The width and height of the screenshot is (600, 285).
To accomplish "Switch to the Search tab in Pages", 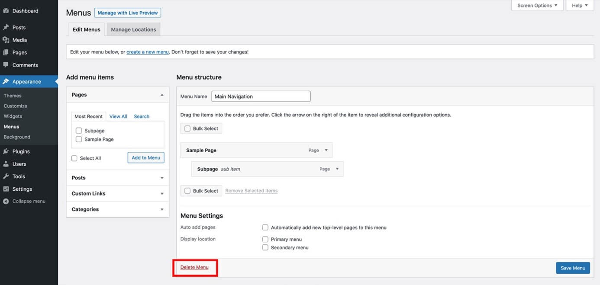I will tap(142, 116).
